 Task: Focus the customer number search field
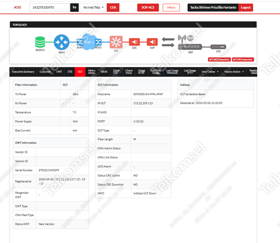pos(49,7)
